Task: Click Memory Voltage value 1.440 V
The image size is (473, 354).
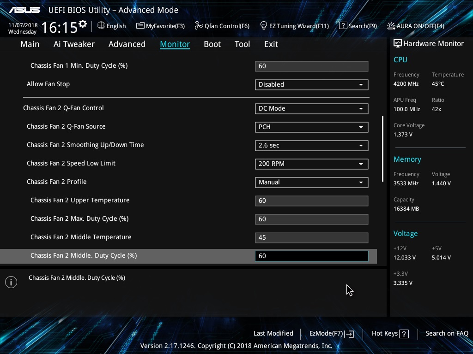Action: tap(441, 183)
